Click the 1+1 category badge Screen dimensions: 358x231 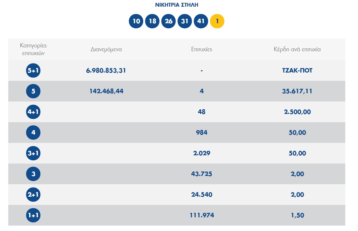pos(33,215)
